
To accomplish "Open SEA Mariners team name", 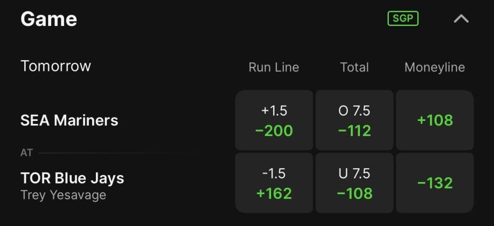I will (x=69, y=120).
